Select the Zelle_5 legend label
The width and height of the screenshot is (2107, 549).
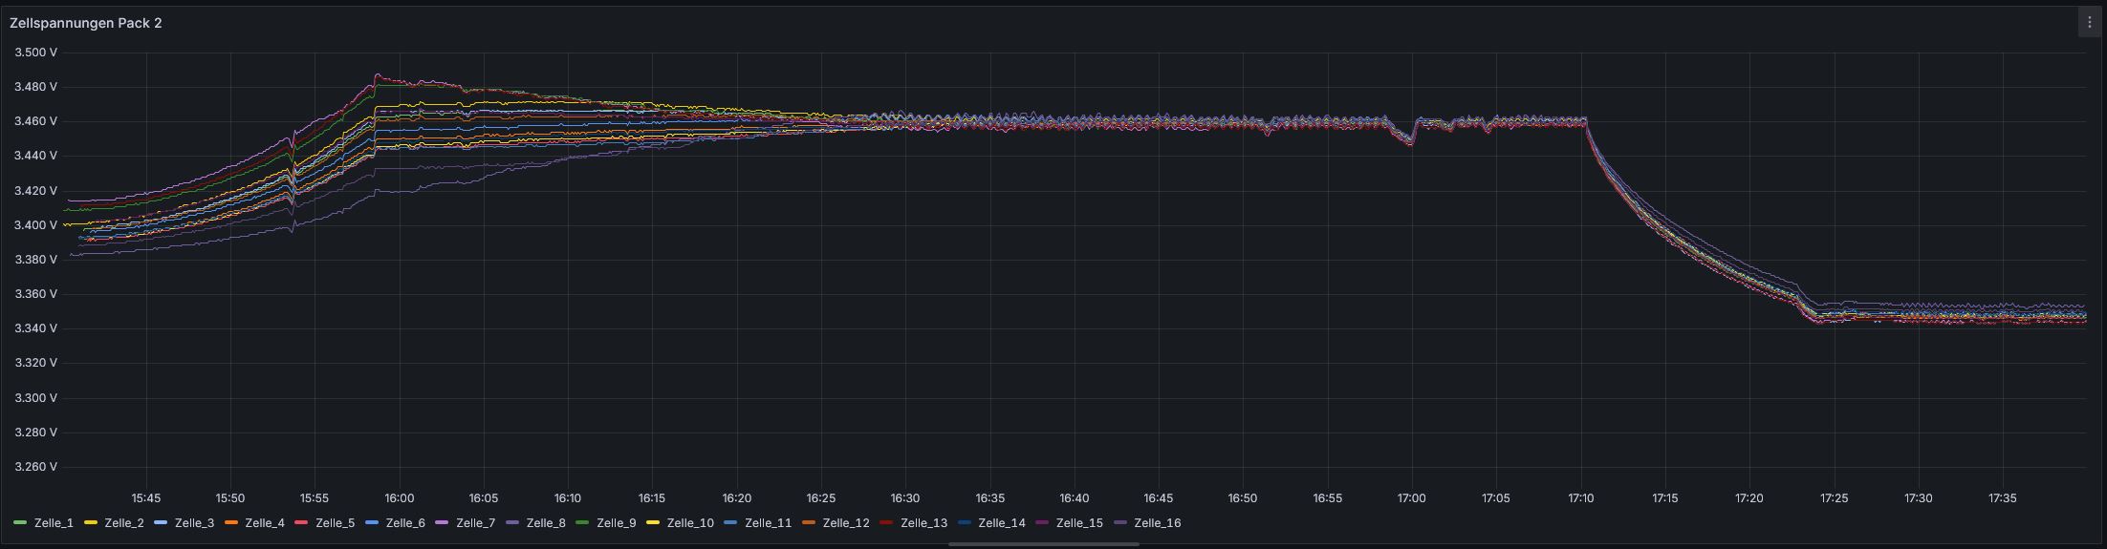click(335, 523)
